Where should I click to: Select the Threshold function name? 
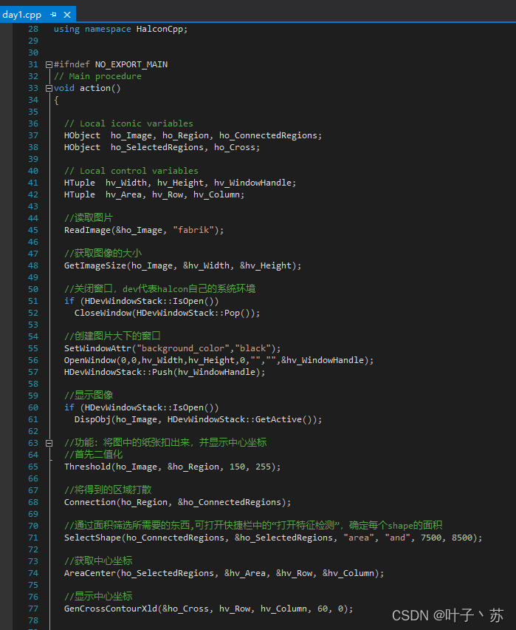[x=87, y=467]
